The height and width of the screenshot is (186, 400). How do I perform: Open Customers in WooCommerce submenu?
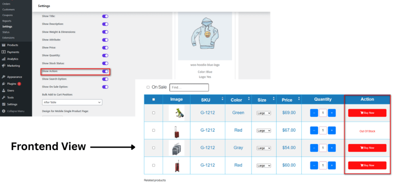(9, 9)
